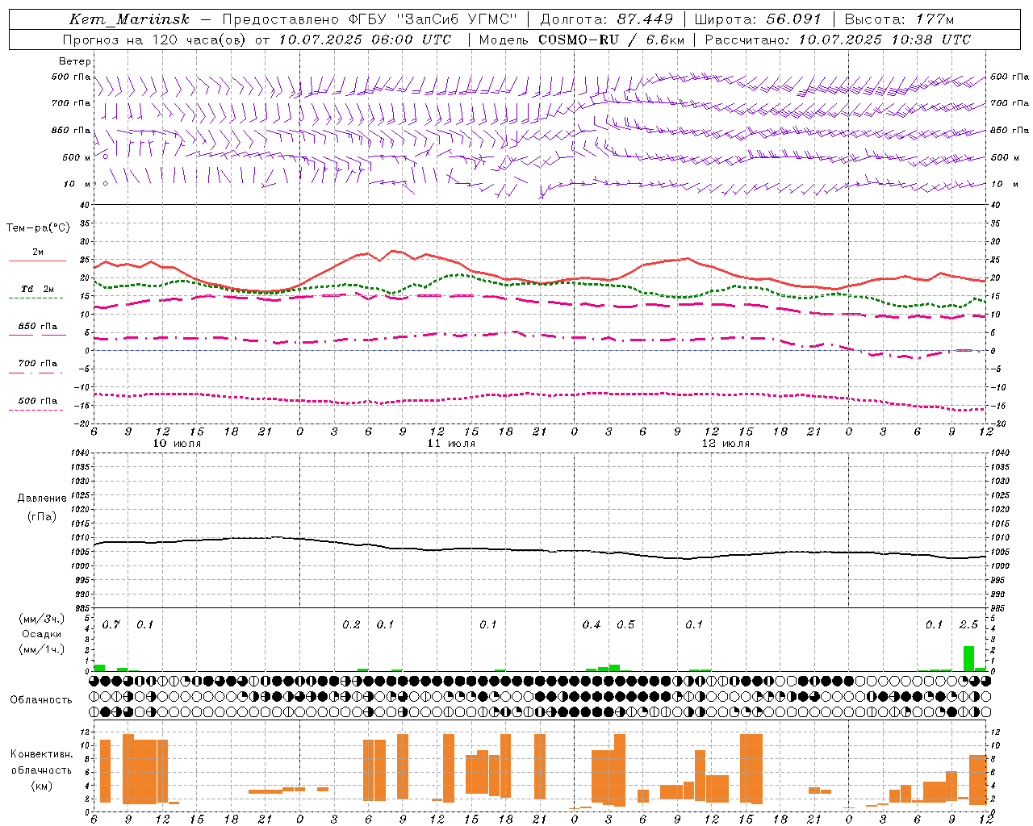The height and width of the screenshot is (826, 1033).
Task: Click the 2.5 precipitation value
Action: click(x=968, y=625)
